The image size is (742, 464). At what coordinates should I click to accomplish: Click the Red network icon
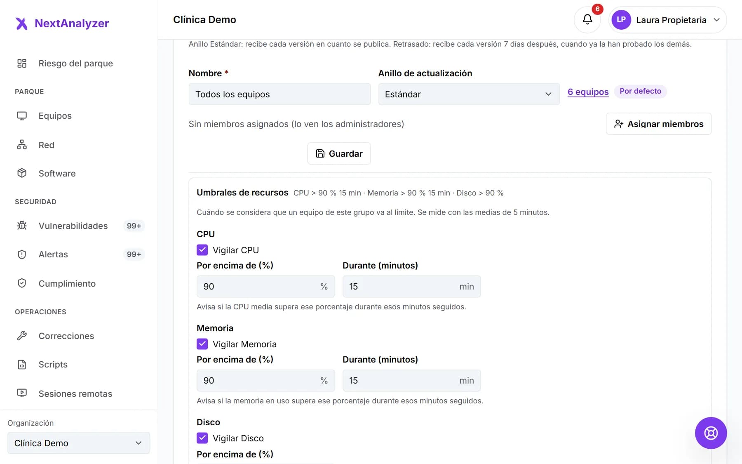coord(22,145)
